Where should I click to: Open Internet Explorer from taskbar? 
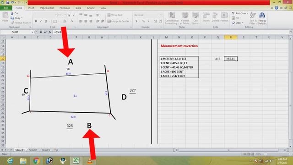tap(10, 161)
